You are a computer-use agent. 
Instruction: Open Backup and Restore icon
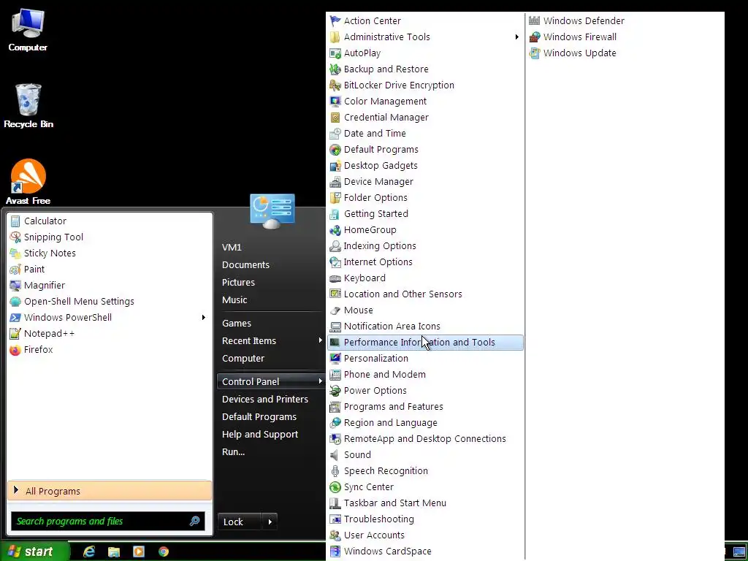pyautogui.click(x=335, y=69)
